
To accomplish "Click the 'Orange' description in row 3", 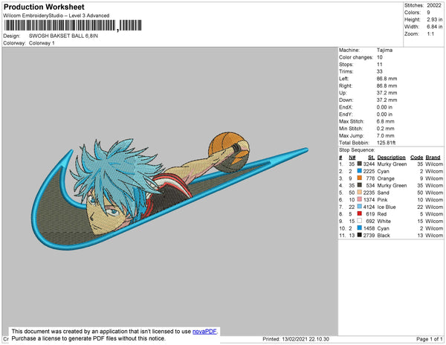I will [x=386, y=178].
